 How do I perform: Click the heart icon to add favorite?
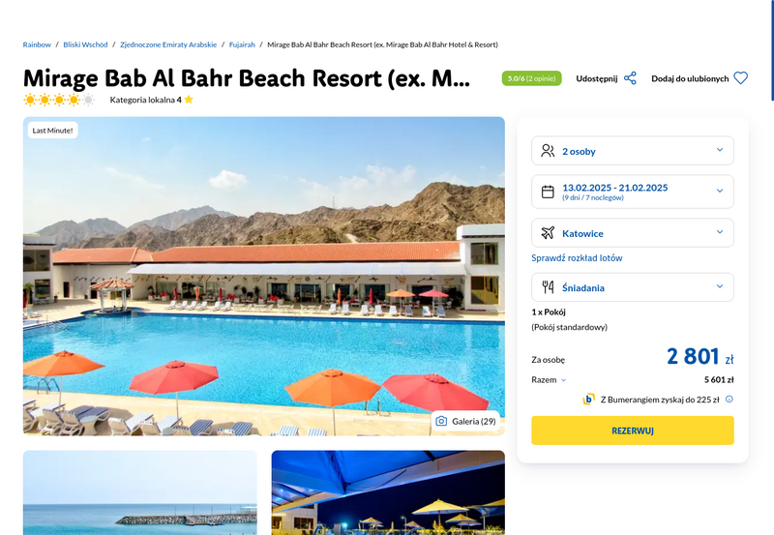(x=740, y=78)
